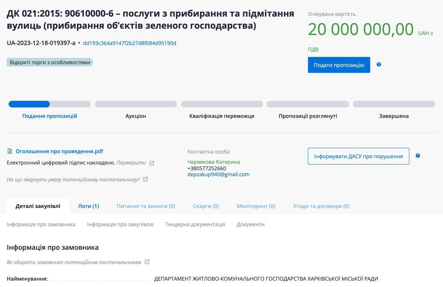The width and height of the screenshot is (443, 287).
Task: Switch to Лоти (1) tab
Action: point(88,206)
